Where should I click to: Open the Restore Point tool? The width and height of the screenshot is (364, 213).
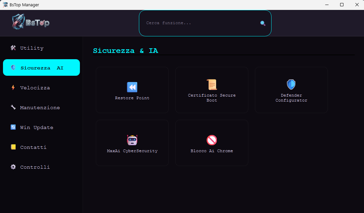(132, 90)
